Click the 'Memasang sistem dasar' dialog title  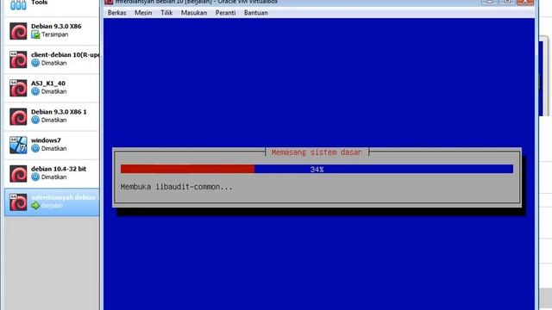pyautogui.click(x=317, y=152)
